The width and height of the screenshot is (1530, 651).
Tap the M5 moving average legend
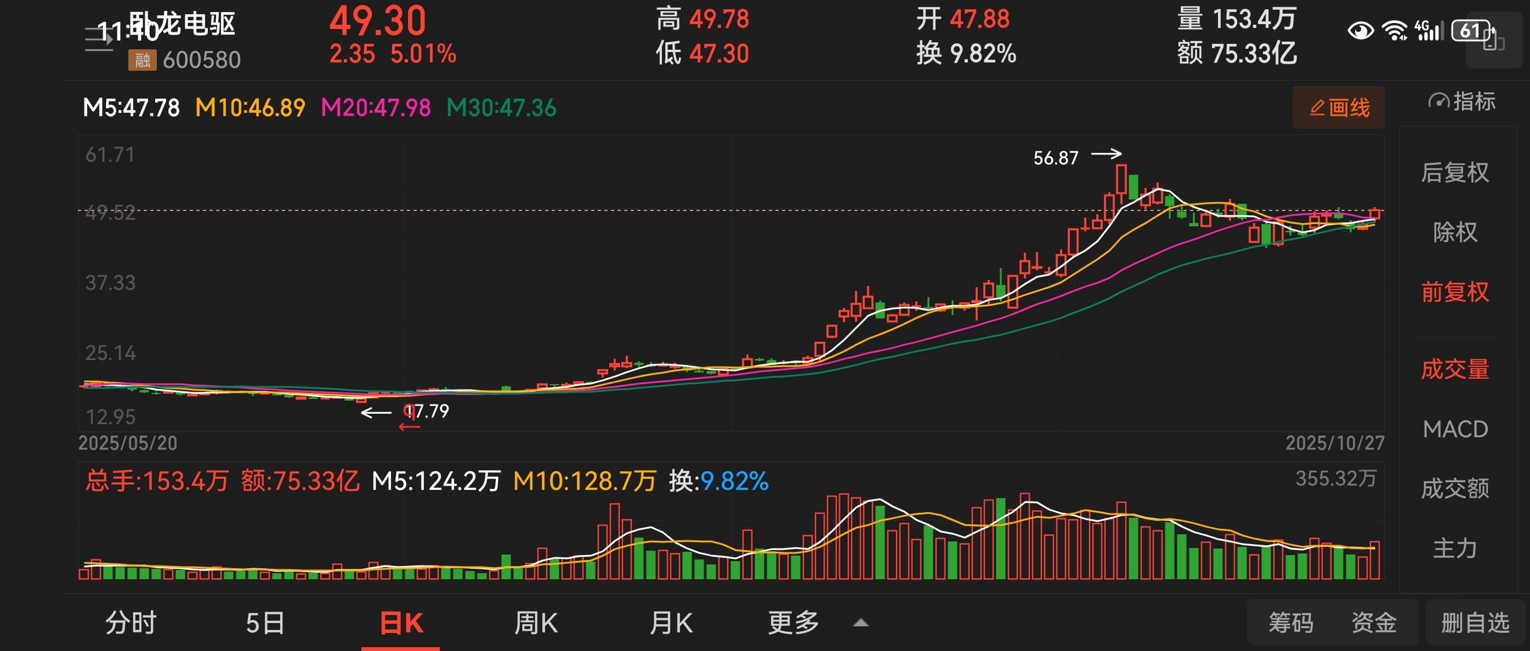131,108
